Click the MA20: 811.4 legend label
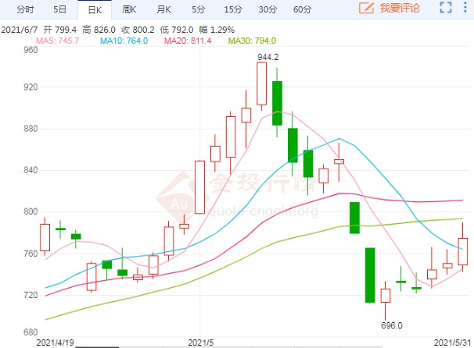Image resolution: width=474 pixels, height=348 pixels. [x=188, y=41]
